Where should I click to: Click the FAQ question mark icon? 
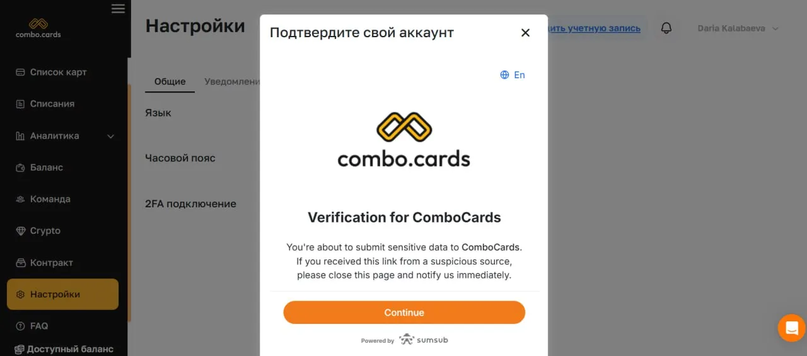[x=20, y=326]
